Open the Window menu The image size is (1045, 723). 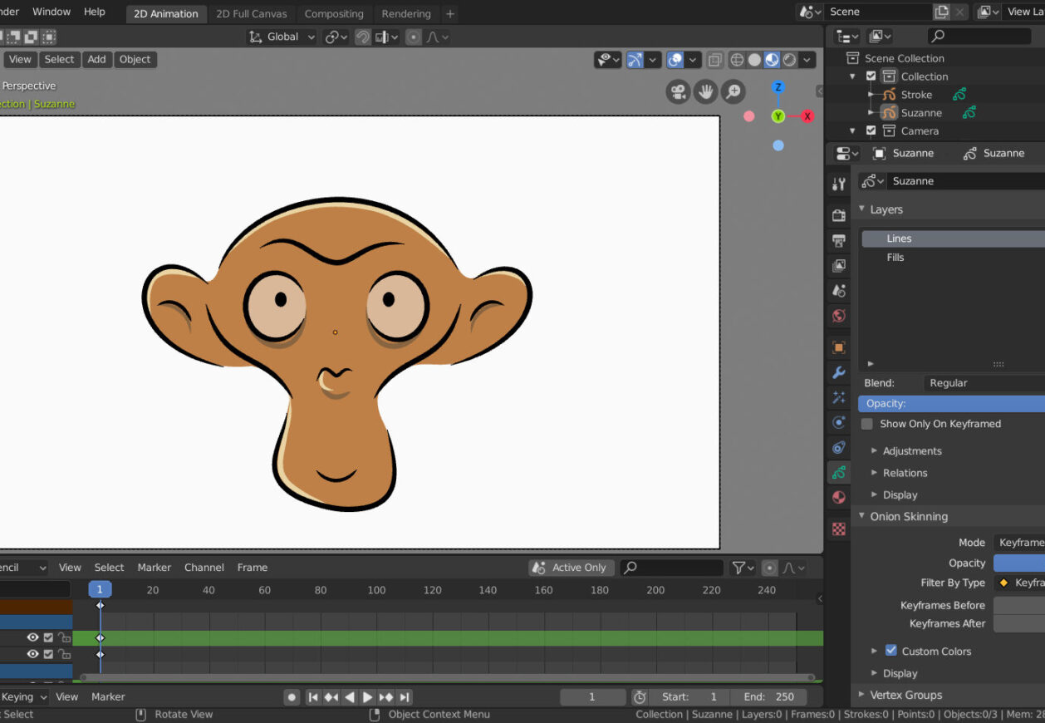point(52,12)
